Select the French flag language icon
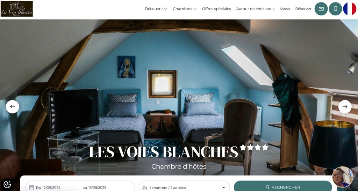358x191 pixels. tap(350, 9)
